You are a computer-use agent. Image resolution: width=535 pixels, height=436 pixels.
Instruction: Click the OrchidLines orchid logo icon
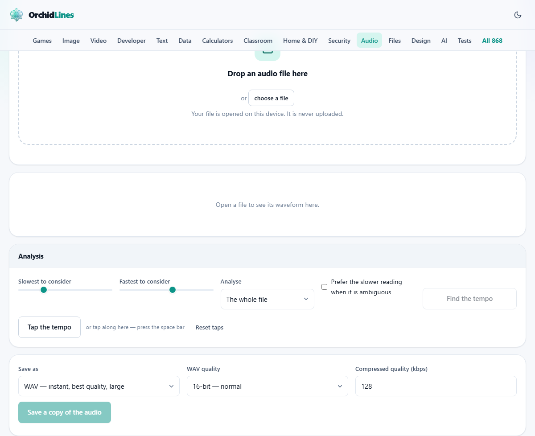(x=16, y=15)
